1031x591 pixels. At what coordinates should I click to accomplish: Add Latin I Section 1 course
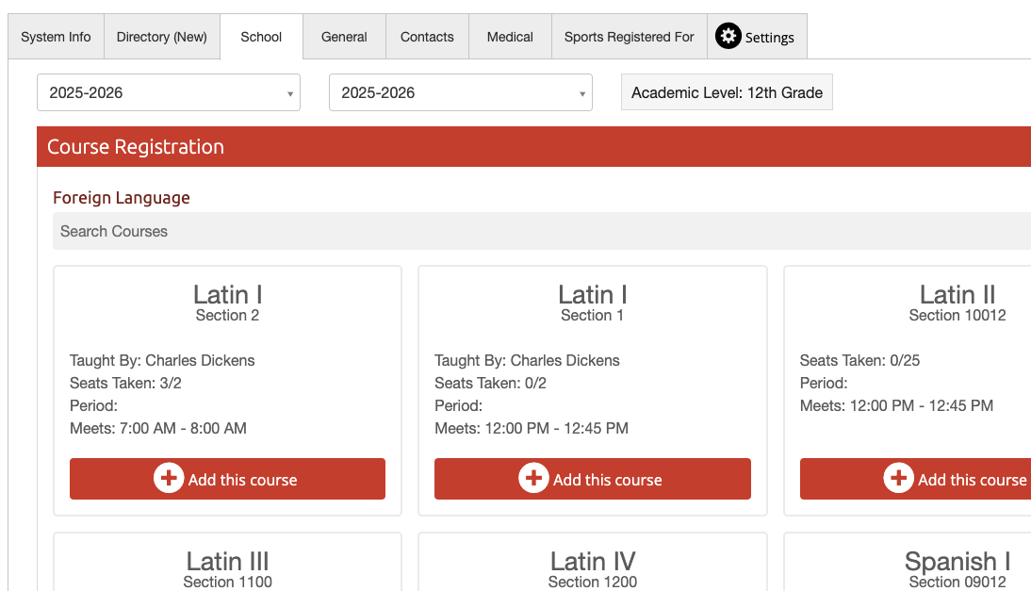point(593,479)
